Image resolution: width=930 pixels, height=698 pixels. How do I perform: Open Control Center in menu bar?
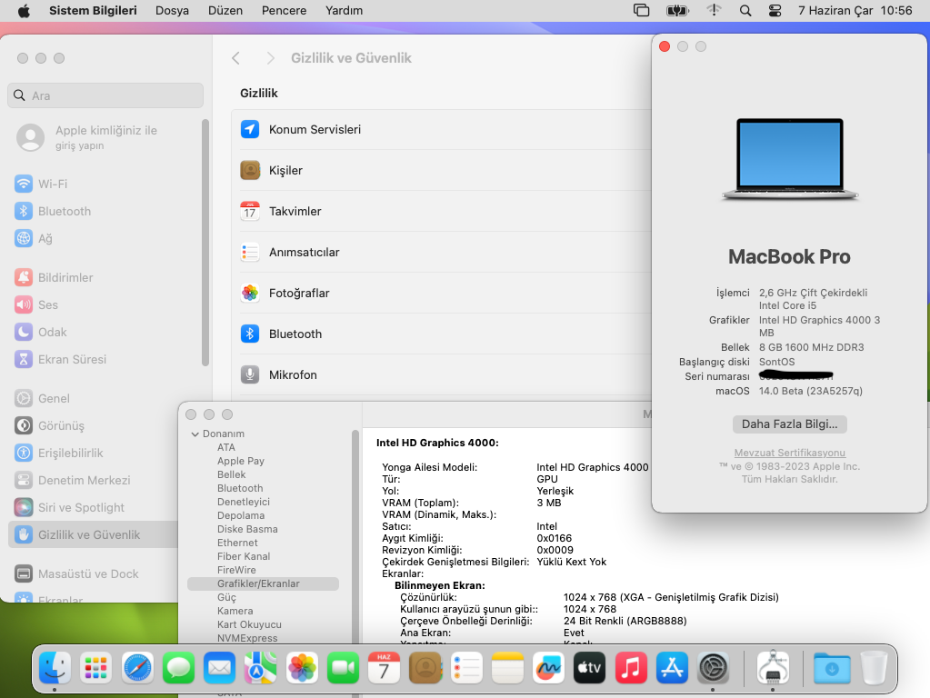coord(775,11)
